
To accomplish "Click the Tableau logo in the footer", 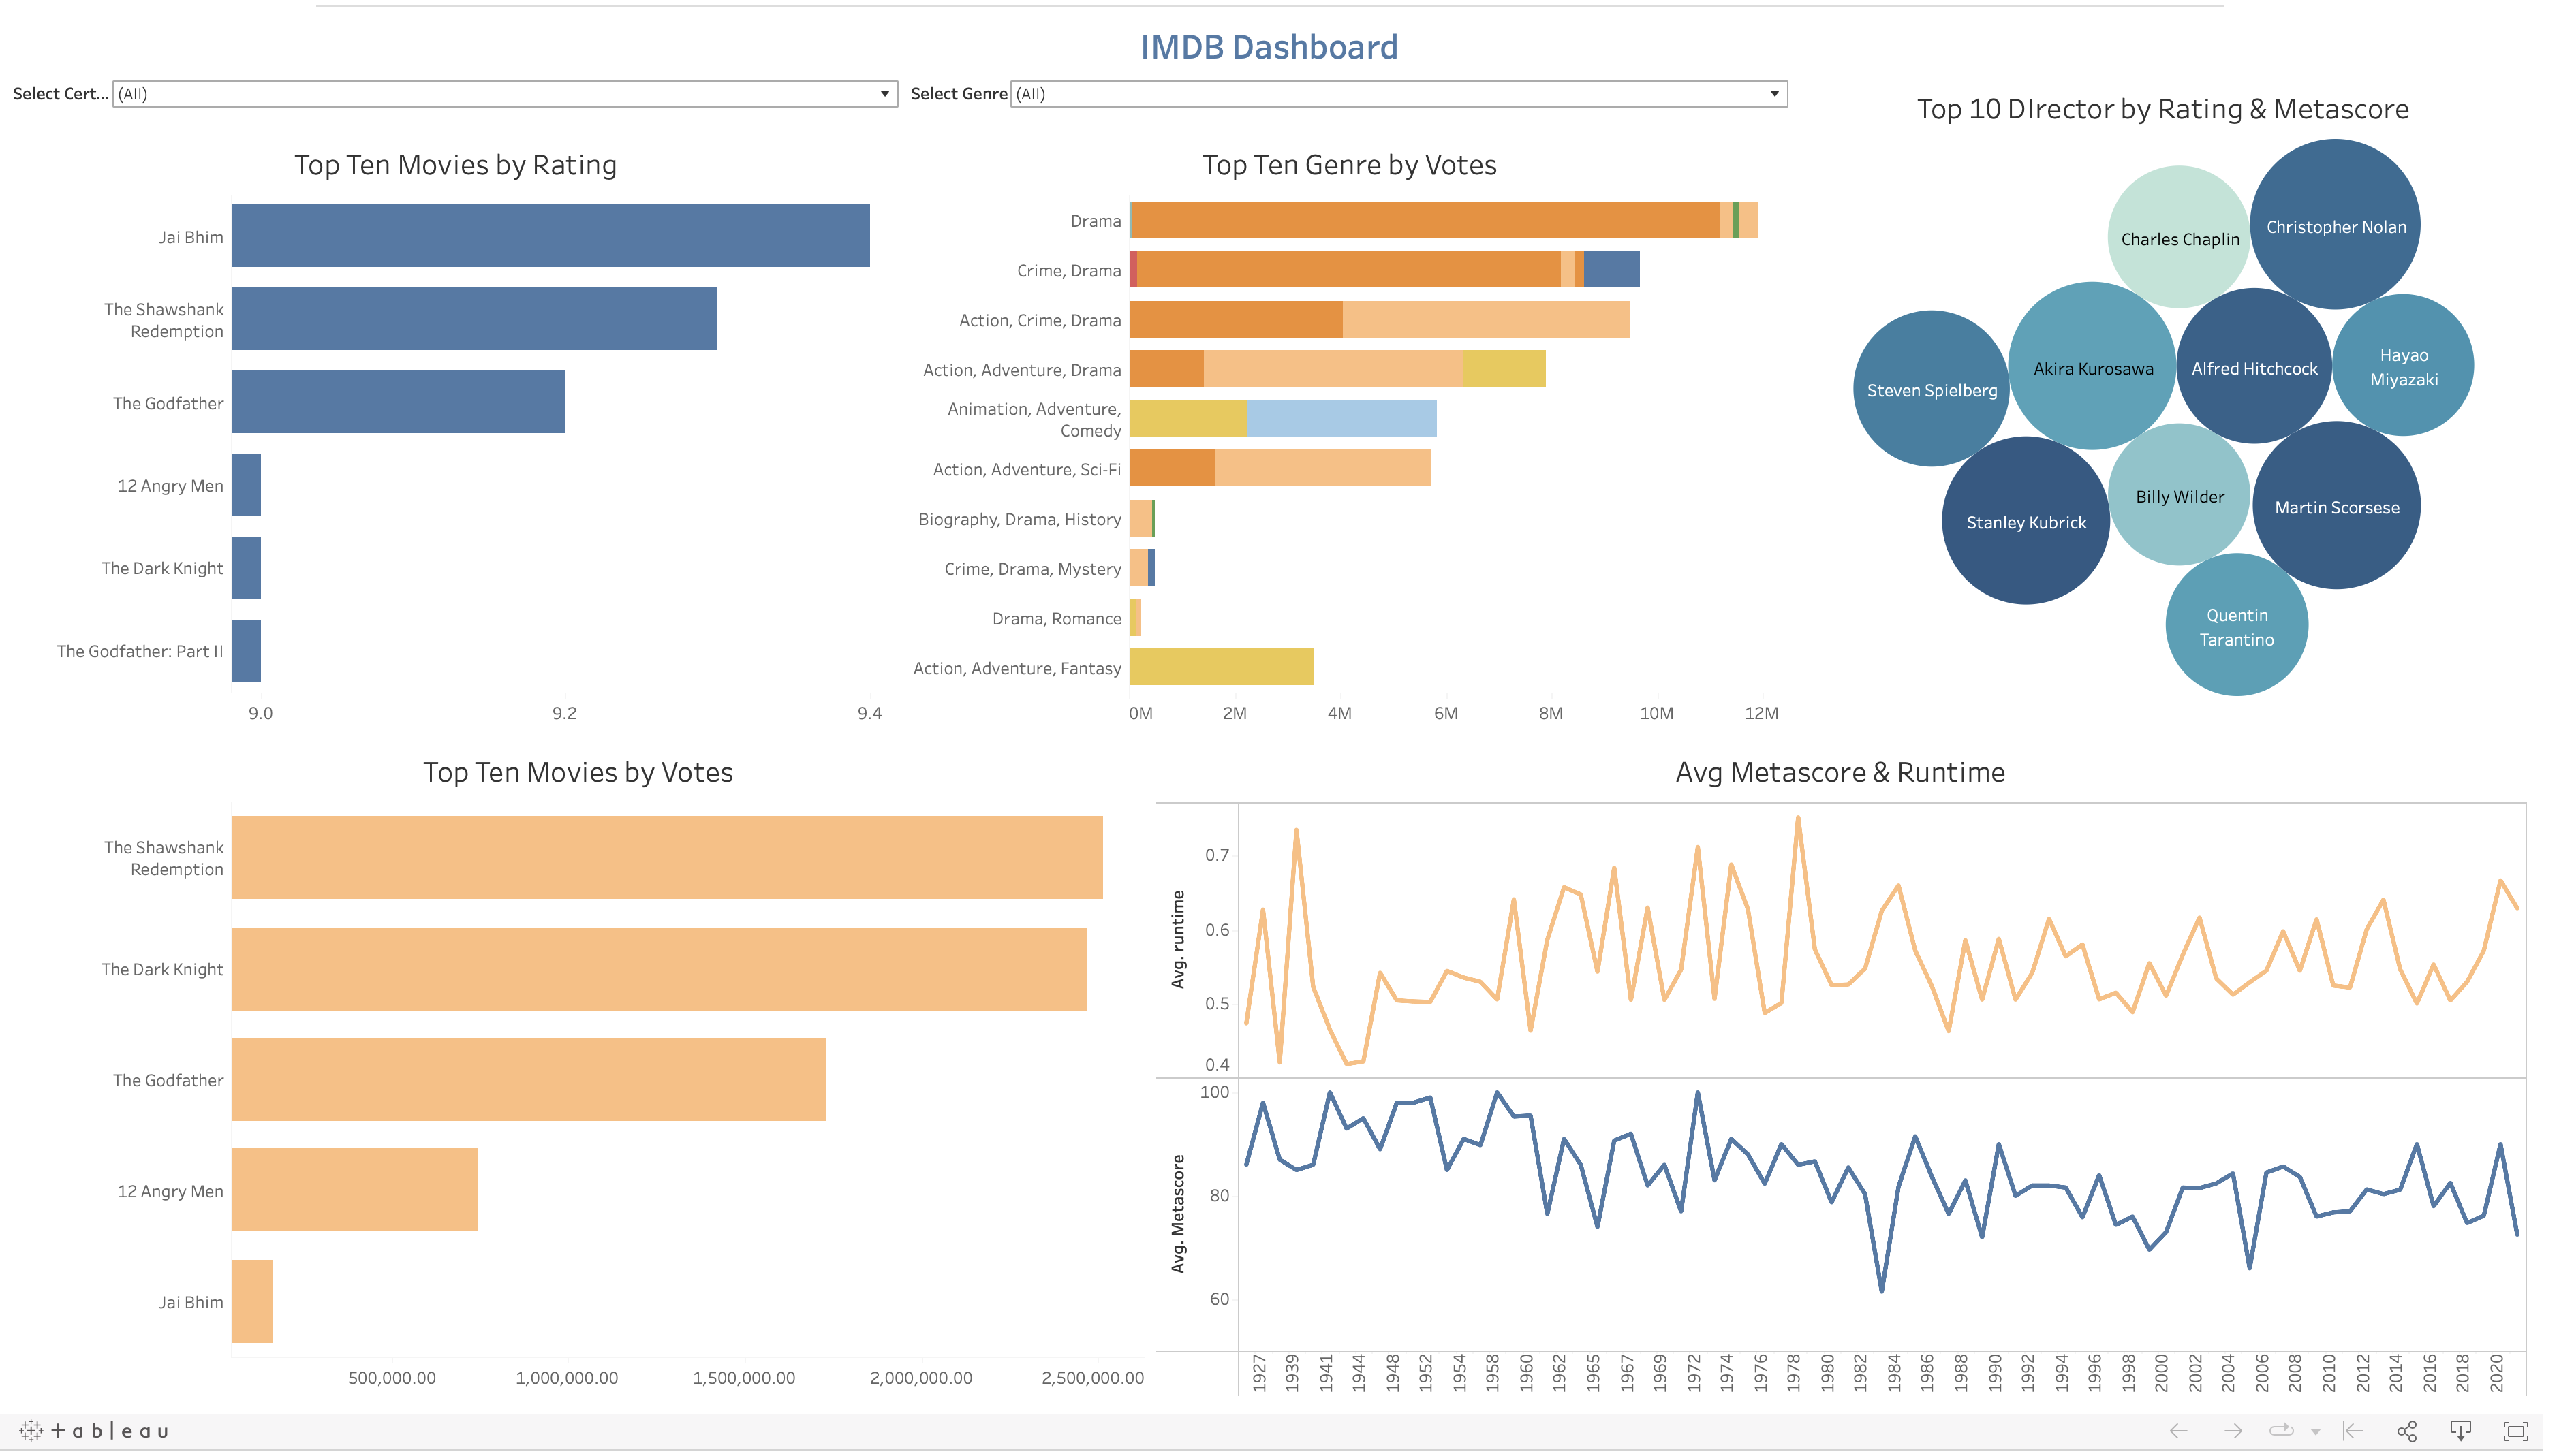I will click(x=94, y=1431).
